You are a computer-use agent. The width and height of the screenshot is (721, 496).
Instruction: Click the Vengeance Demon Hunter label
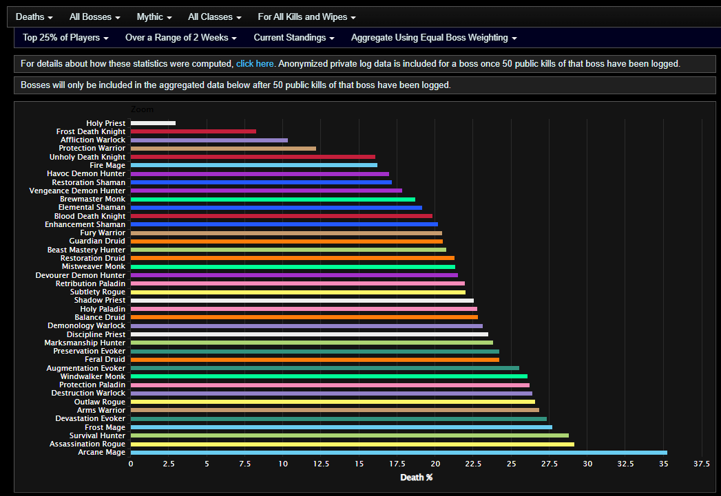coord(77,191)
